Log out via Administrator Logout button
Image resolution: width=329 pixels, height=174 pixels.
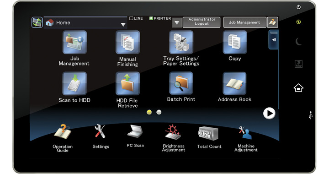[202, 22]
